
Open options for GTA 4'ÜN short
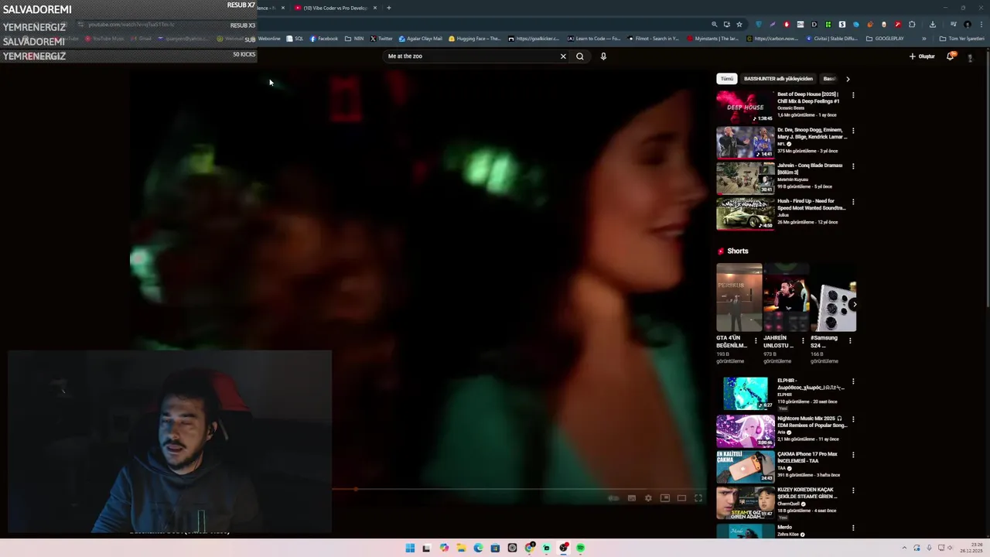pyautogui.click(x=756, y=340)
